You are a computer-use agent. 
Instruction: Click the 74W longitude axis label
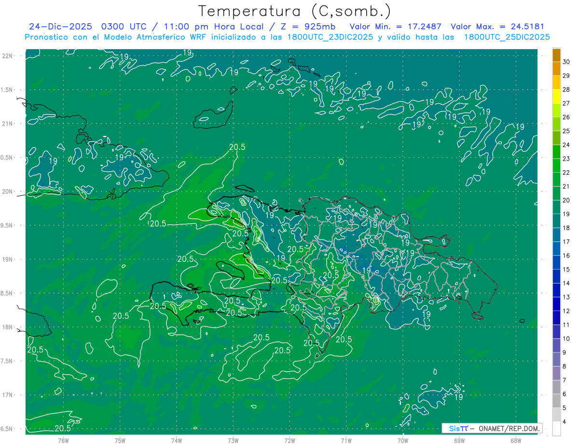[x=176, y=440]
